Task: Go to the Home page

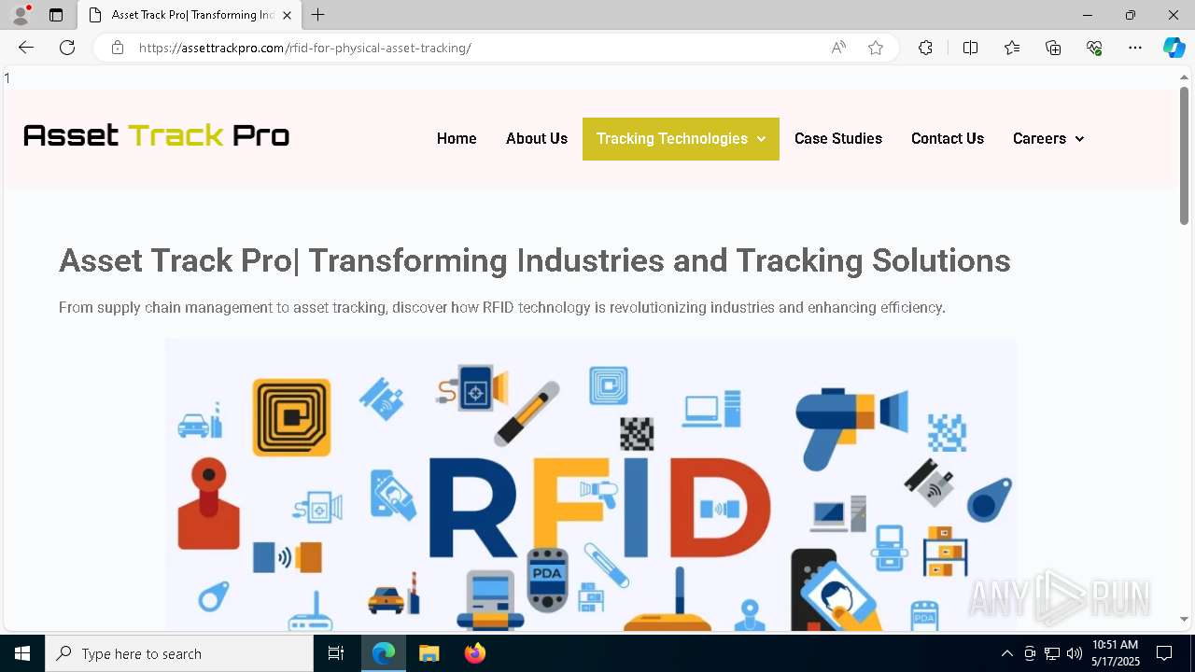Action: click(x=457, y=138)
